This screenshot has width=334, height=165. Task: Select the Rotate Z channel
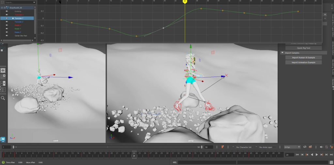pos(18,32)
